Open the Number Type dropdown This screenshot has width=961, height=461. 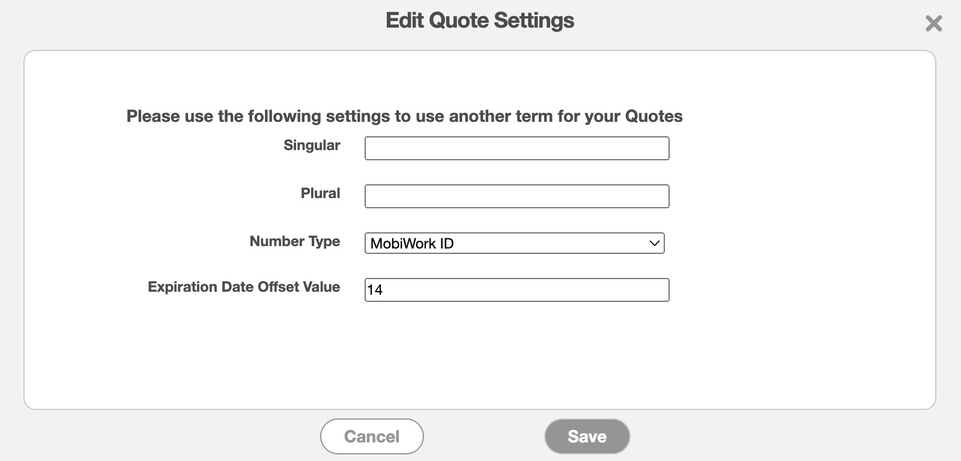(514, 243)
